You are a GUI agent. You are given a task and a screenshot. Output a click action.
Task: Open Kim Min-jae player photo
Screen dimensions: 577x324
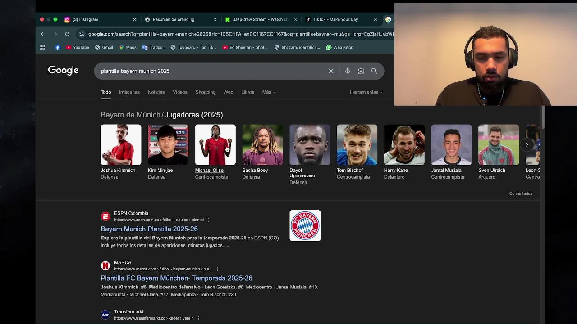pos(168,145)
